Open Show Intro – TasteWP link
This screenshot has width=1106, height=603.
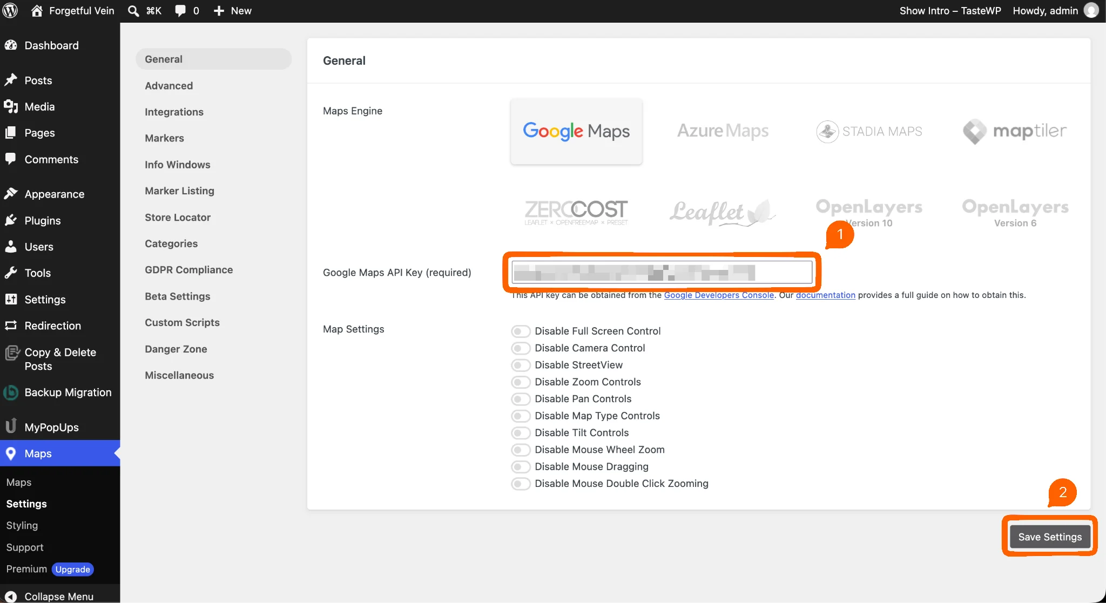(950, 11)
